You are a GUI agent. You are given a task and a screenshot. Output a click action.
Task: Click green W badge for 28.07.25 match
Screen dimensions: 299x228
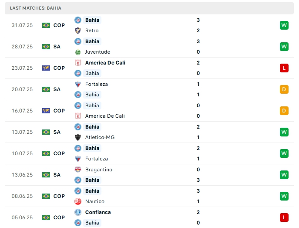(284, 47)
